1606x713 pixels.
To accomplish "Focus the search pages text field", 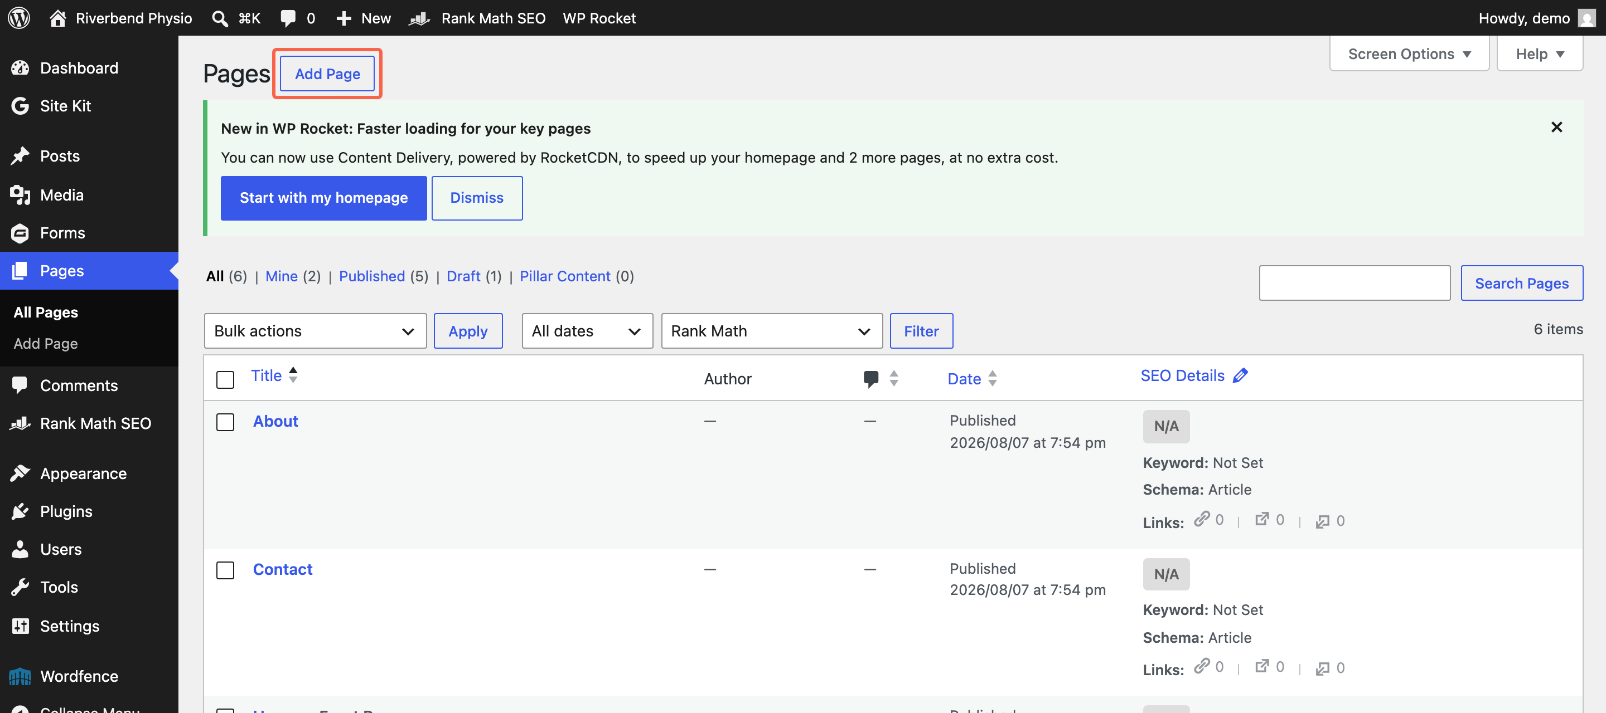I will (x=1354, y=283).
